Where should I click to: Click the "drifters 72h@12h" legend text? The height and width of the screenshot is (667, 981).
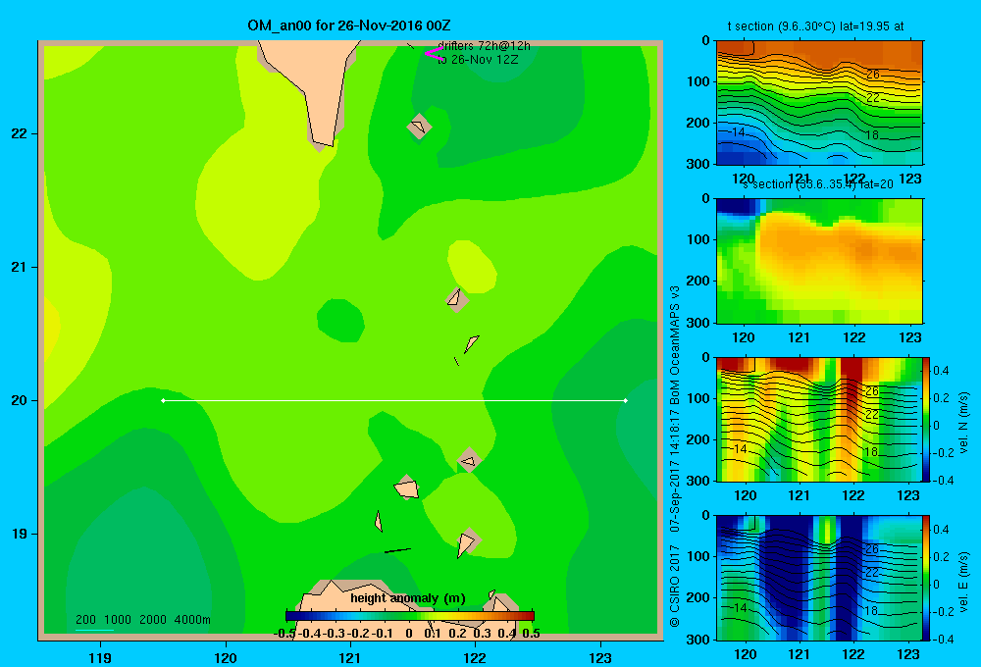484,46
